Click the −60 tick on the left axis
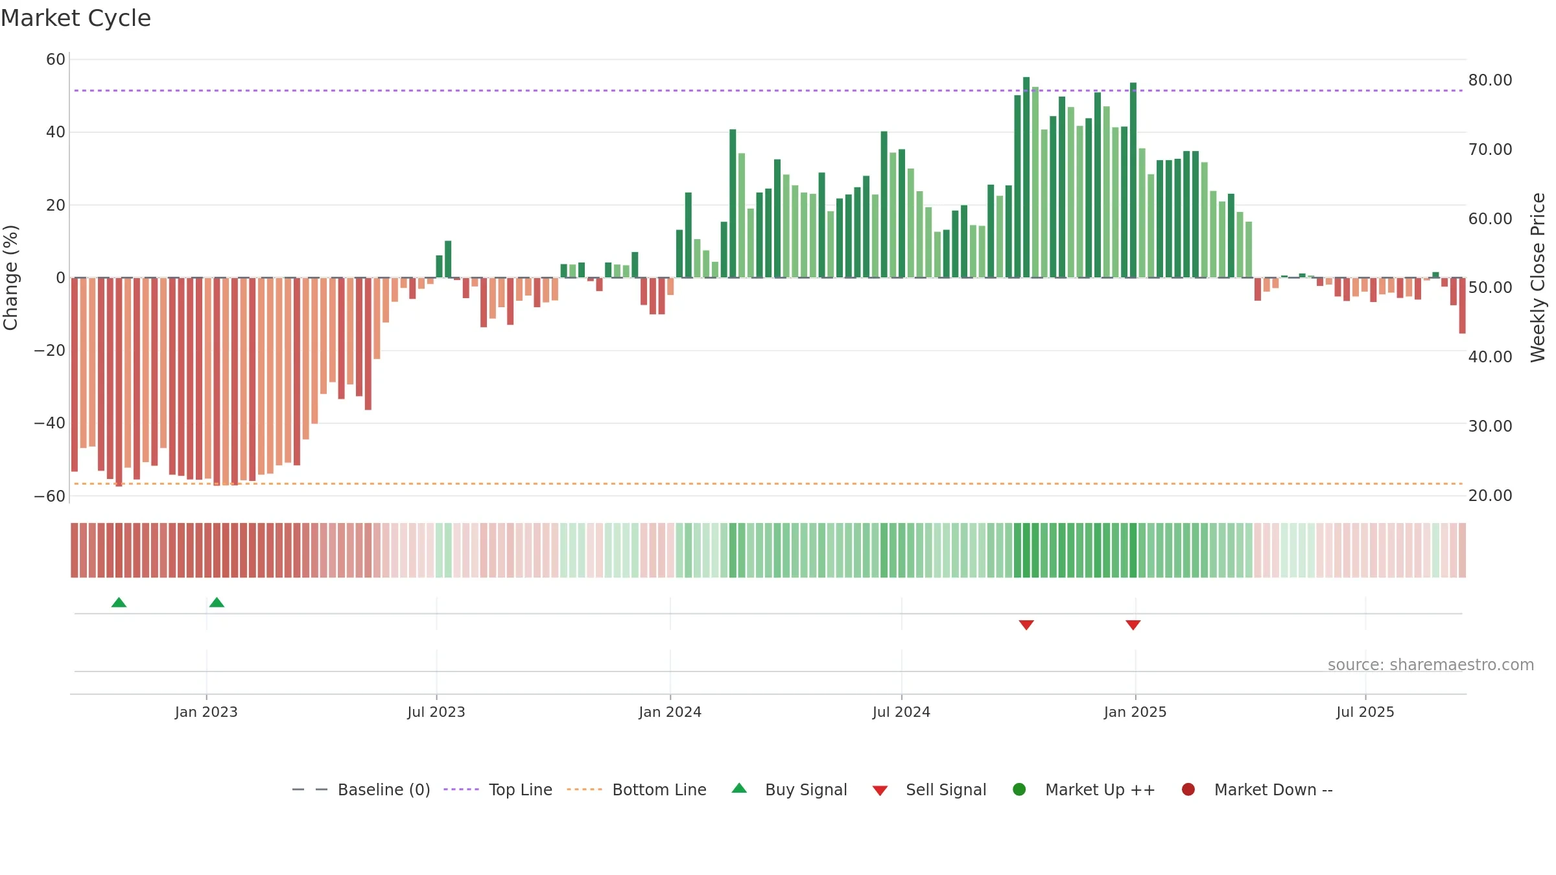The height and width of the screenshot is (875, 1556). coord(49,496)
